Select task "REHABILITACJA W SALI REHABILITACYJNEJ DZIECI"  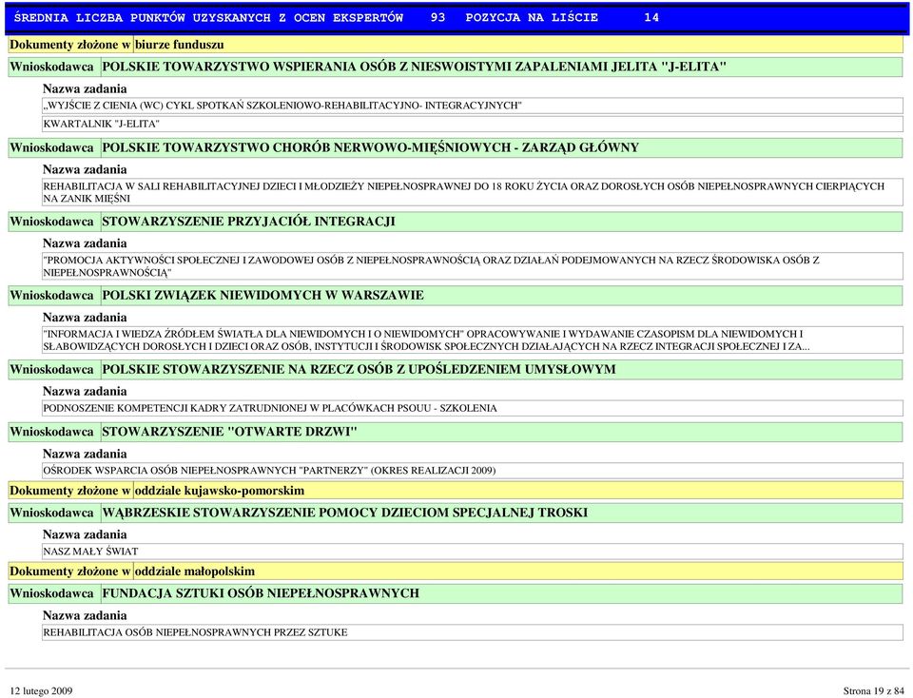pos(473,192)
